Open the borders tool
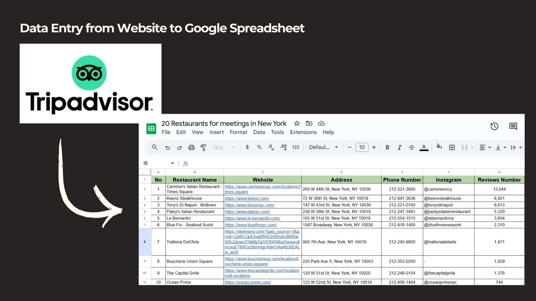 [452, 147]
